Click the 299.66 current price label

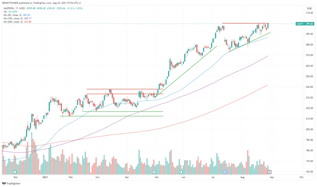[x=309, y=24]
